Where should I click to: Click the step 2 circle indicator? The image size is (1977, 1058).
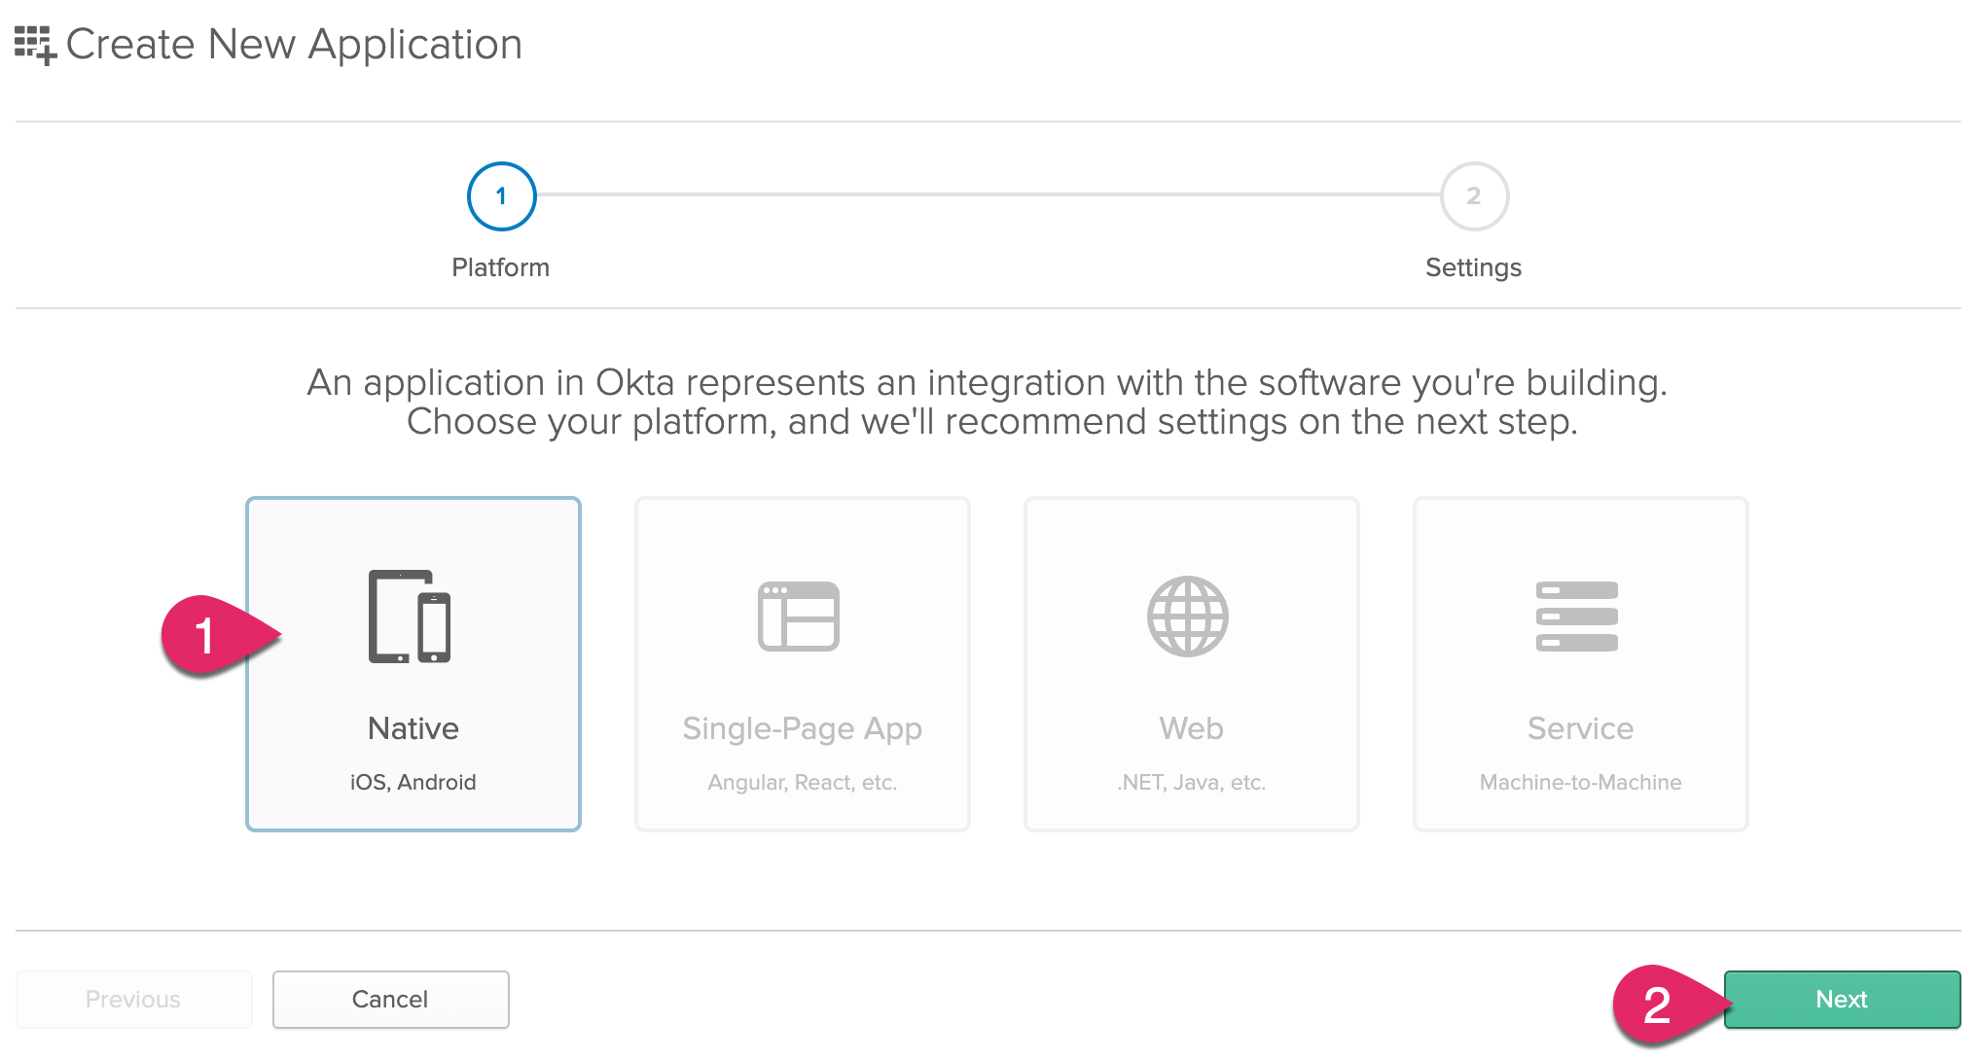click(1474, 196)
